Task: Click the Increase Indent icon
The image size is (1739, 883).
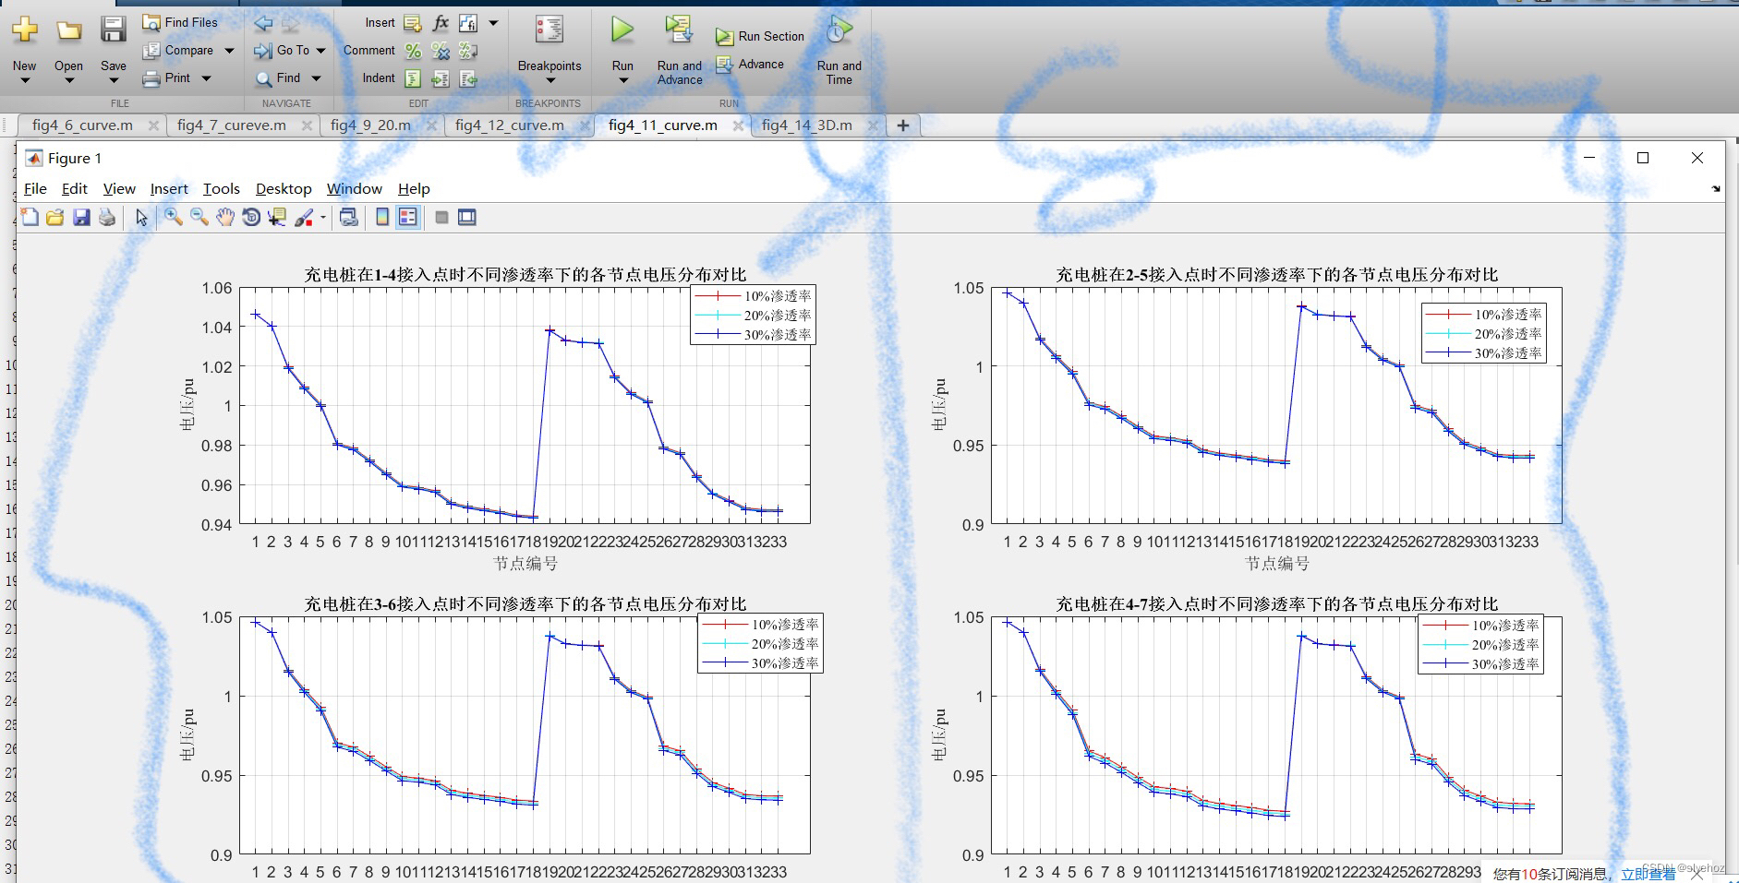Action: click(x=441, y=78)
